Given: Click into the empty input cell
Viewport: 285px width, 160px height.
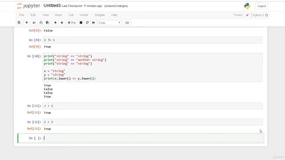Looking at the screenshot, I should click(x=153, y=138).
